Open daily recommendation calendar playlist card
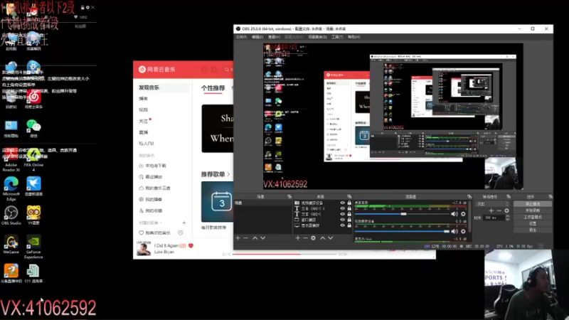The height and width of the screenshot is (320, 569). (x=217, y=202)
